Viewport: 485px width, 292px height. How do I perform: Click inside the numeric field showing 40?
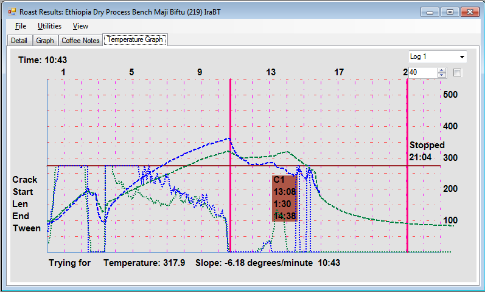[x=422, y=73]
